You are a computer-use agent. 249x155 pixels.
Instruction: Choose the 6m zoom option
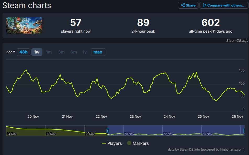pyautogui.click(x=74, y=52)
